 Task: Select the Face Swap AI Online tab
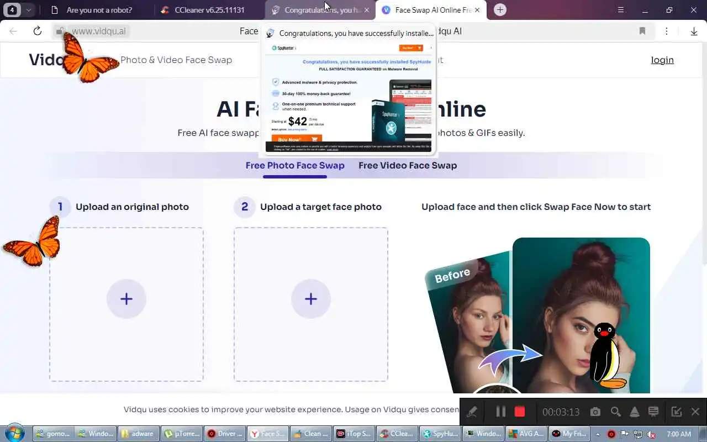click(x=426, y=10)
